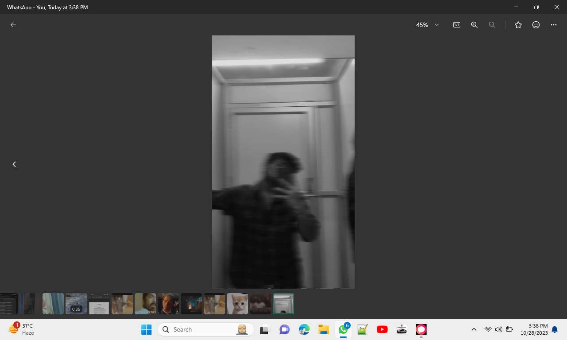Open the Windows Start menu
This screenshot has height=340, width=567.
(x=146, y=329)
